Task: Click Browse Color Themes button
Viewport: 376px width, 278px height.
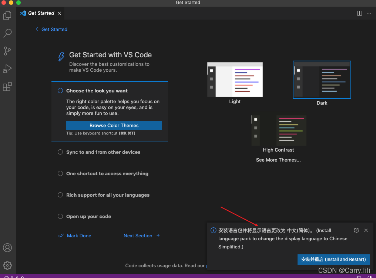Action: click(114, 125)
